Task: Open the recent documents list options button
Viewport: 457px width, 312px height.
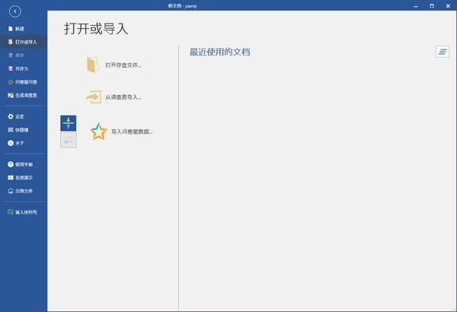Action: click(x=443, y=52)
